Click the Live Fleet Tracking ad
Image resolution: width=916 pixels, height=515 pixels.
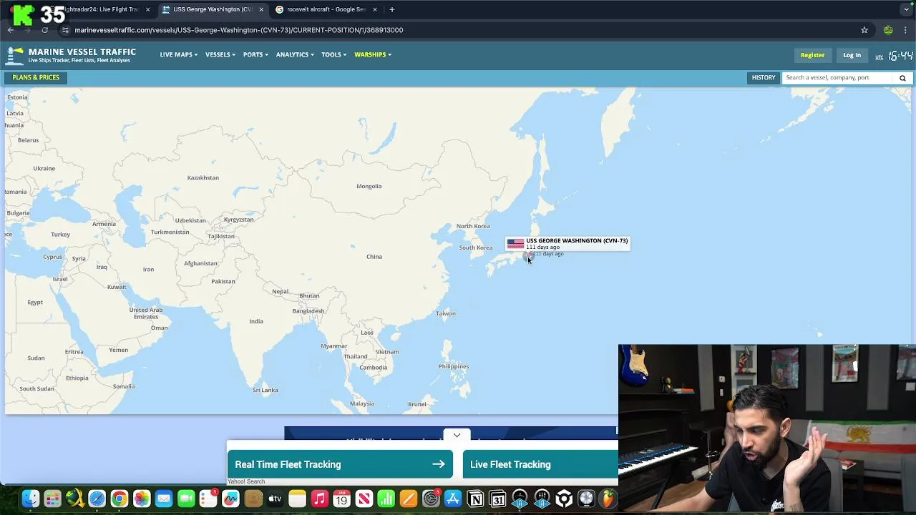540,464
